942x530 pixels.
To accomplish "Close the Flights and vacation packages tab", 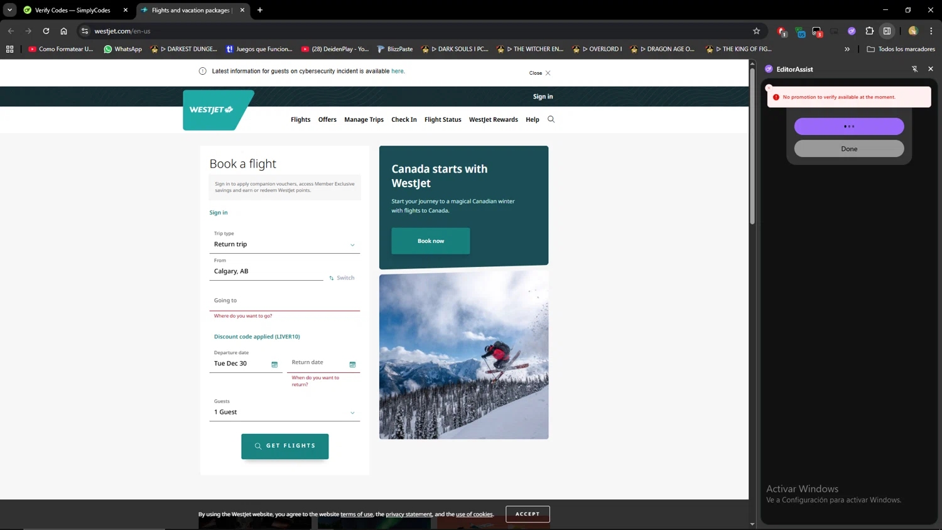I will (242, 10).
